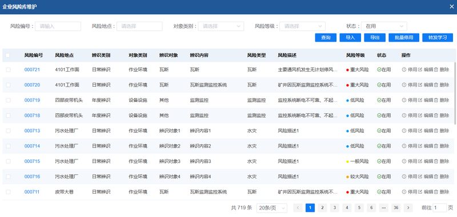Click the 前往 page number input
The image size is (457, 217).
tap(439, 208)
